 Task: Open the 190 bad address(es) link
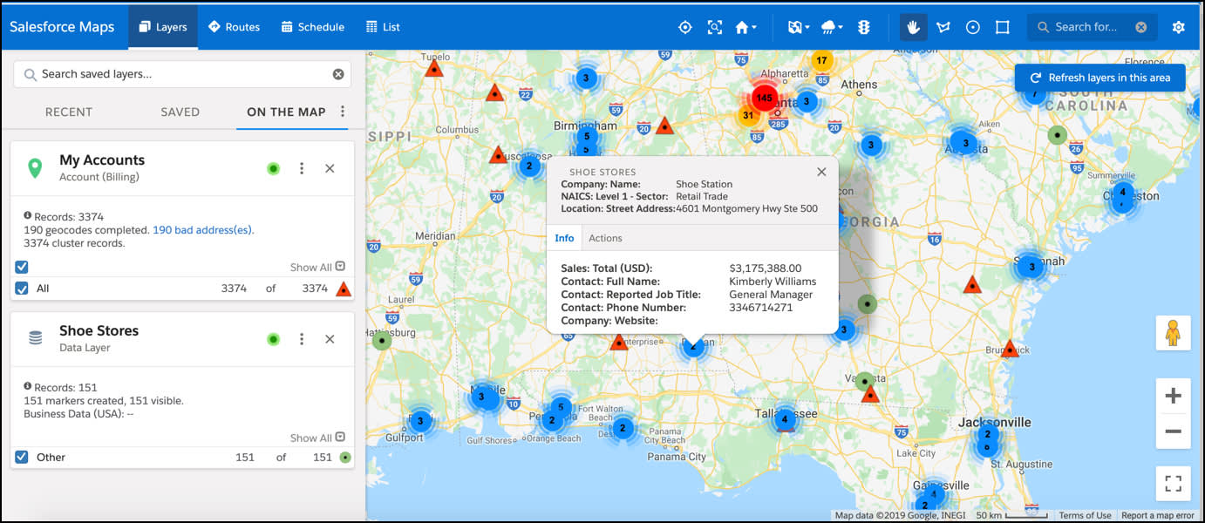coord(202,230)
